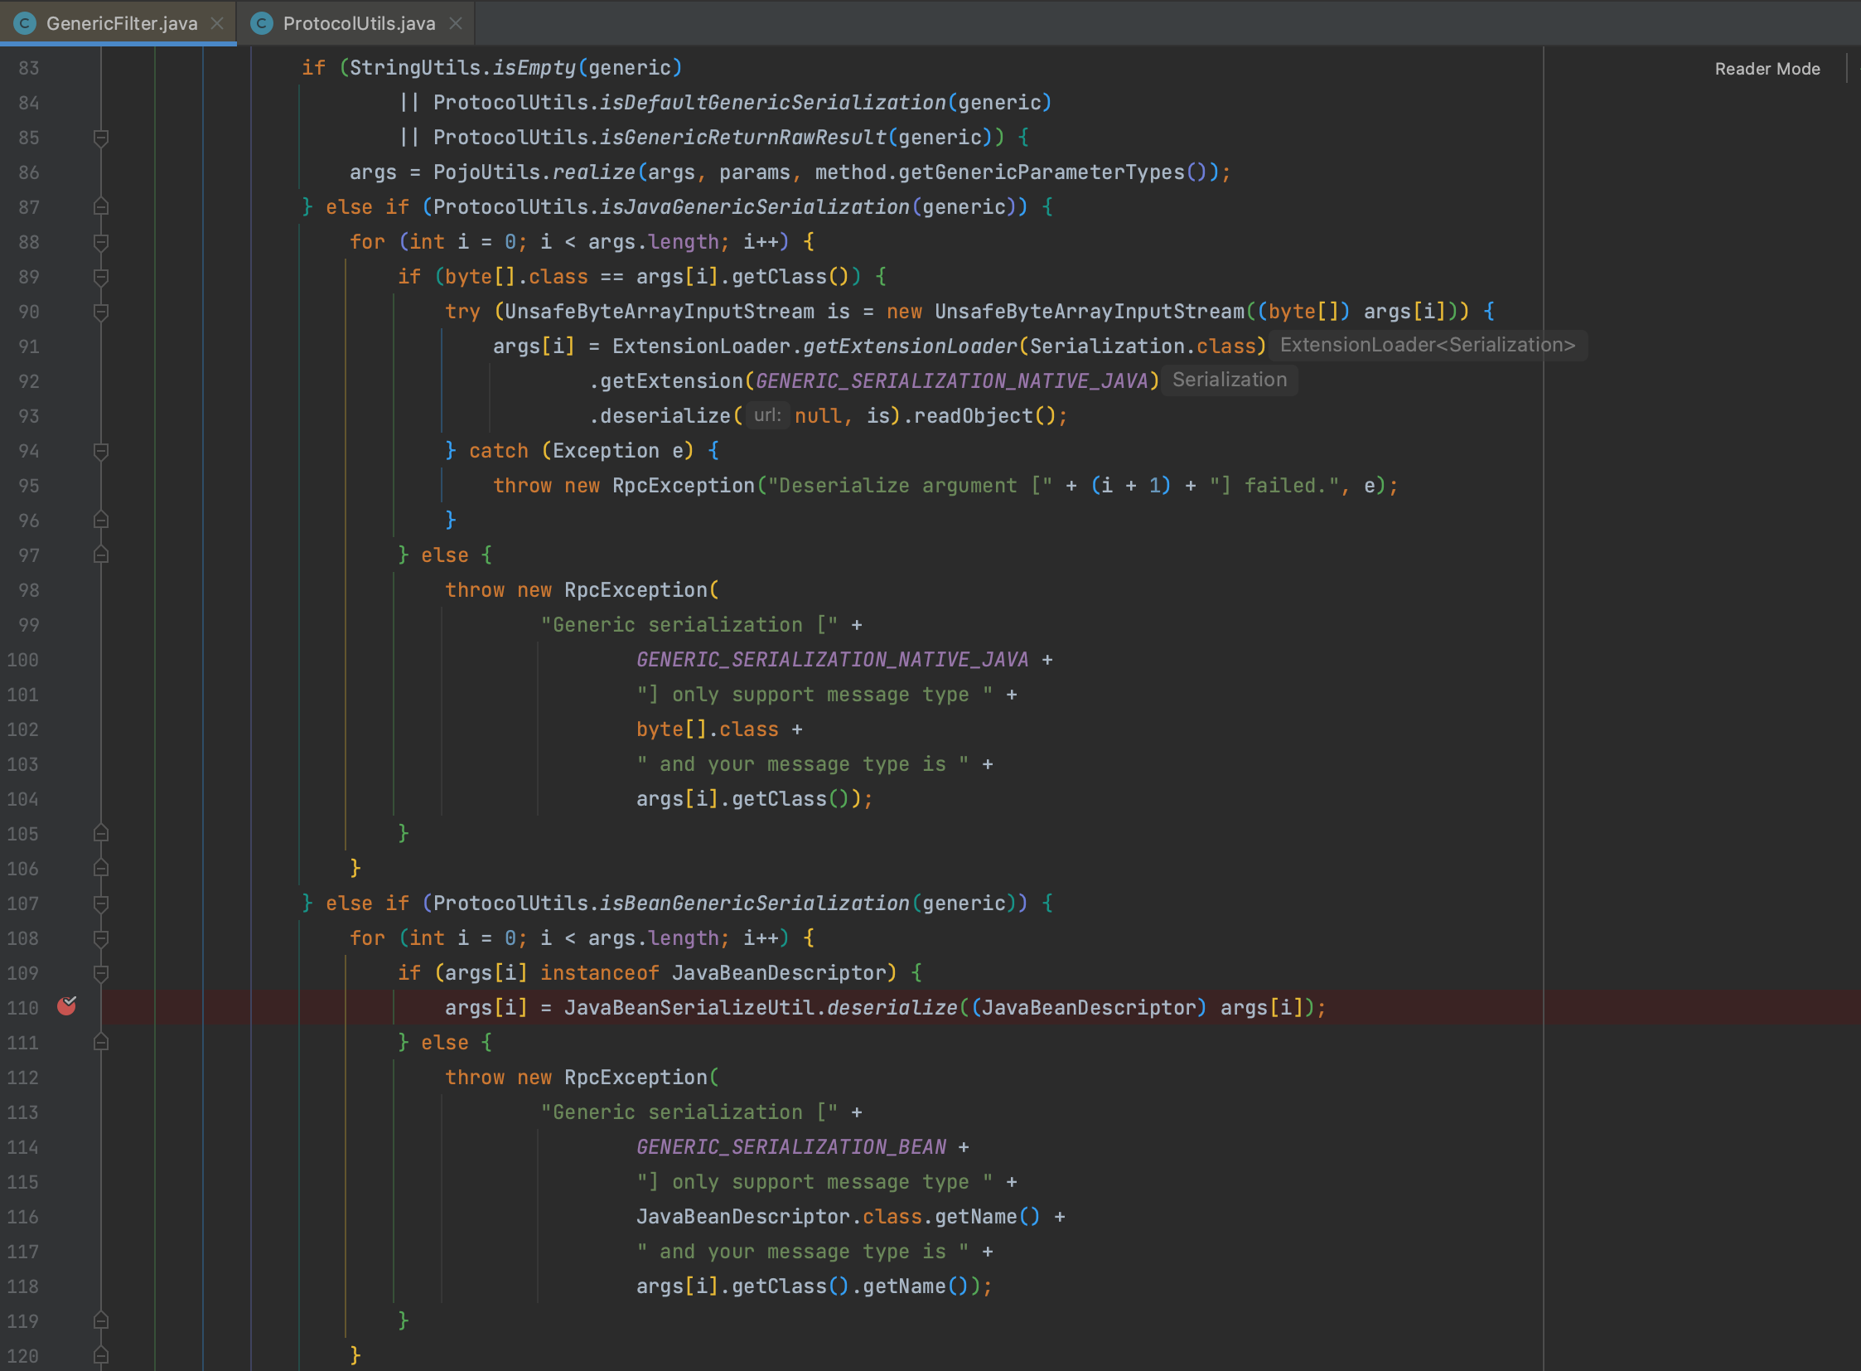This screenshot has height=1371, width=1861.
Task: Click the Java class icon on GenericFilter.java tab
Action: click(25, 23)
